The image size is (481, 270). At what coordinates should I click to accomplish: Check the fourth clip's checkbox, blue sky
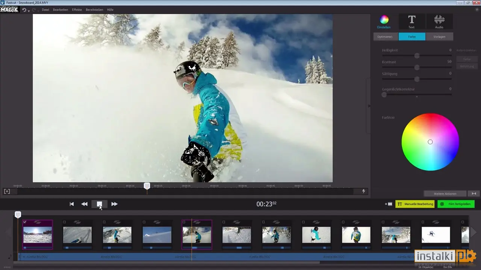(144, 222)
